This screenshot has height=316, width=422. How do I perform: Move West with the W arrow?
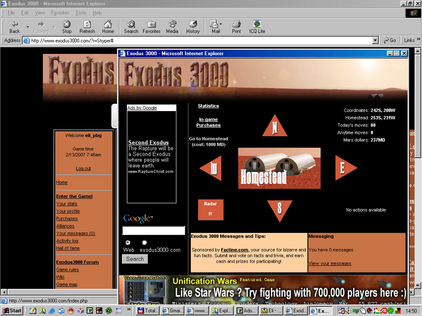[212, 168]
